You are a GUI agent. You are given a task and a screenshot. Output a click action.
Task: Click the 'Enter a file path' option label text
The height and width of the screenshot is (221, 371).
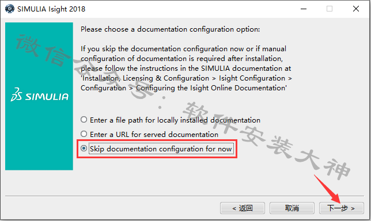tap(175, 120)
